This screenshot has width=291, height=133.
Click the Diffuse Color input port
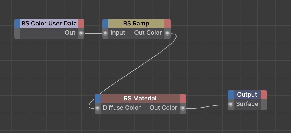[98, 108]
